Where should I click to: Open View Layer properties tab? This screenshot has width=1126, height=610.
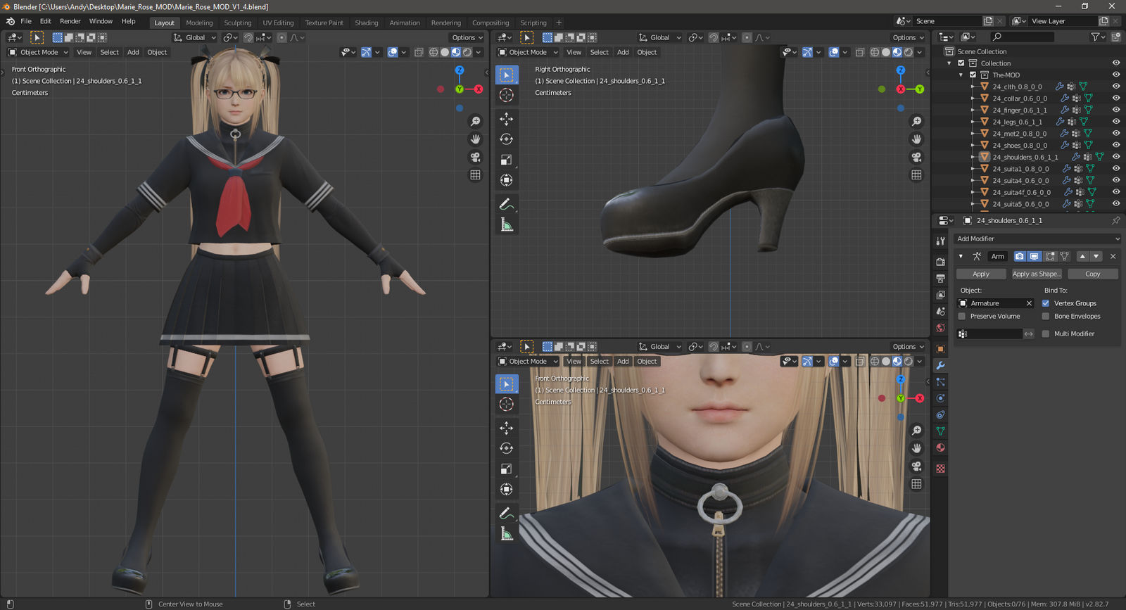pos(940,295)
